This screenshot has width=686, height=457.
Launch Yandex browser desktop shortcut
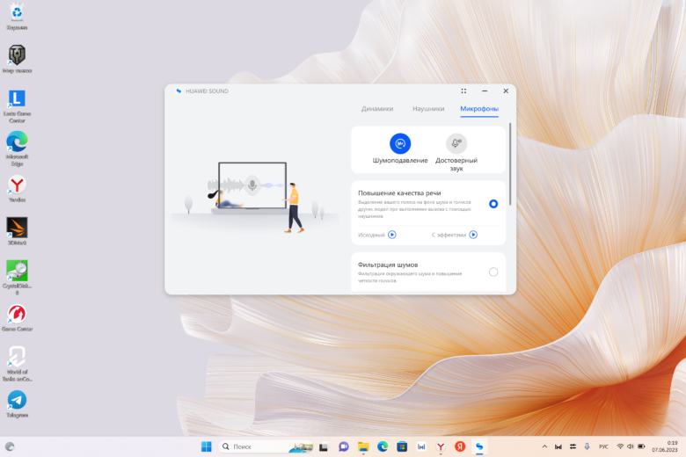coord(17,189)
